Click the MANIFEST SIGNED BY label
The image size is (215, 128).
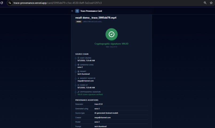[88, 78]
